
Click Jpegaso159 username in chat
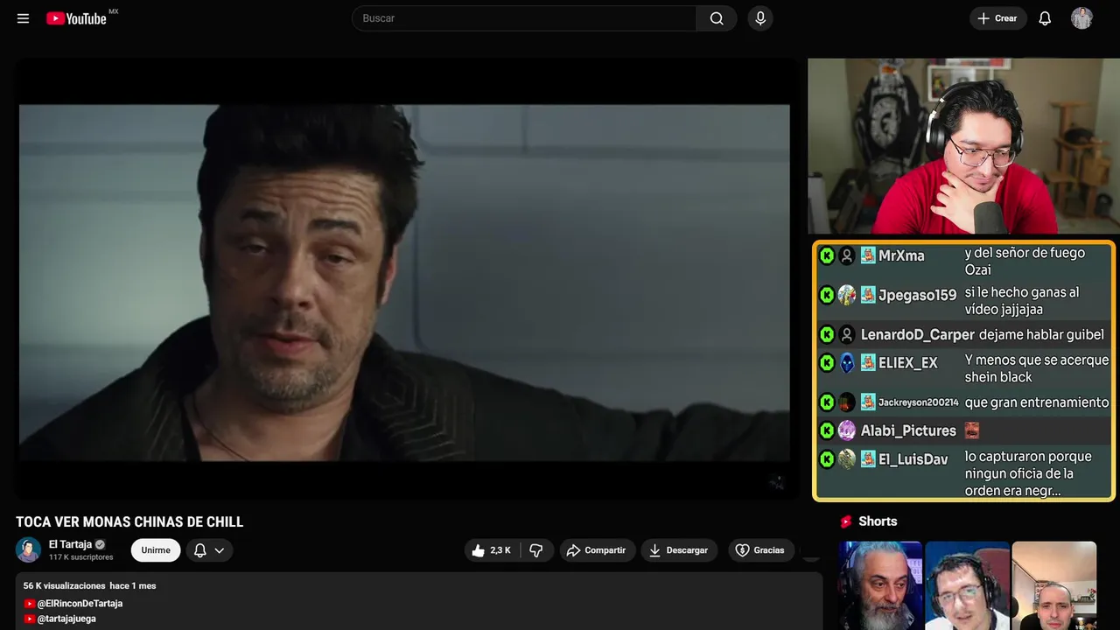(x=917, y=296)
